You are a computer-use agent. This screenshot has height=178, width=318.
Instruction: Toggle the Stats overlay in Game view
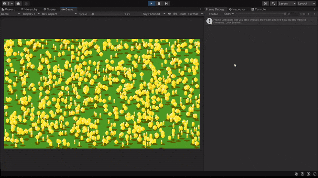pyautogui.click(x=182, y=14)
